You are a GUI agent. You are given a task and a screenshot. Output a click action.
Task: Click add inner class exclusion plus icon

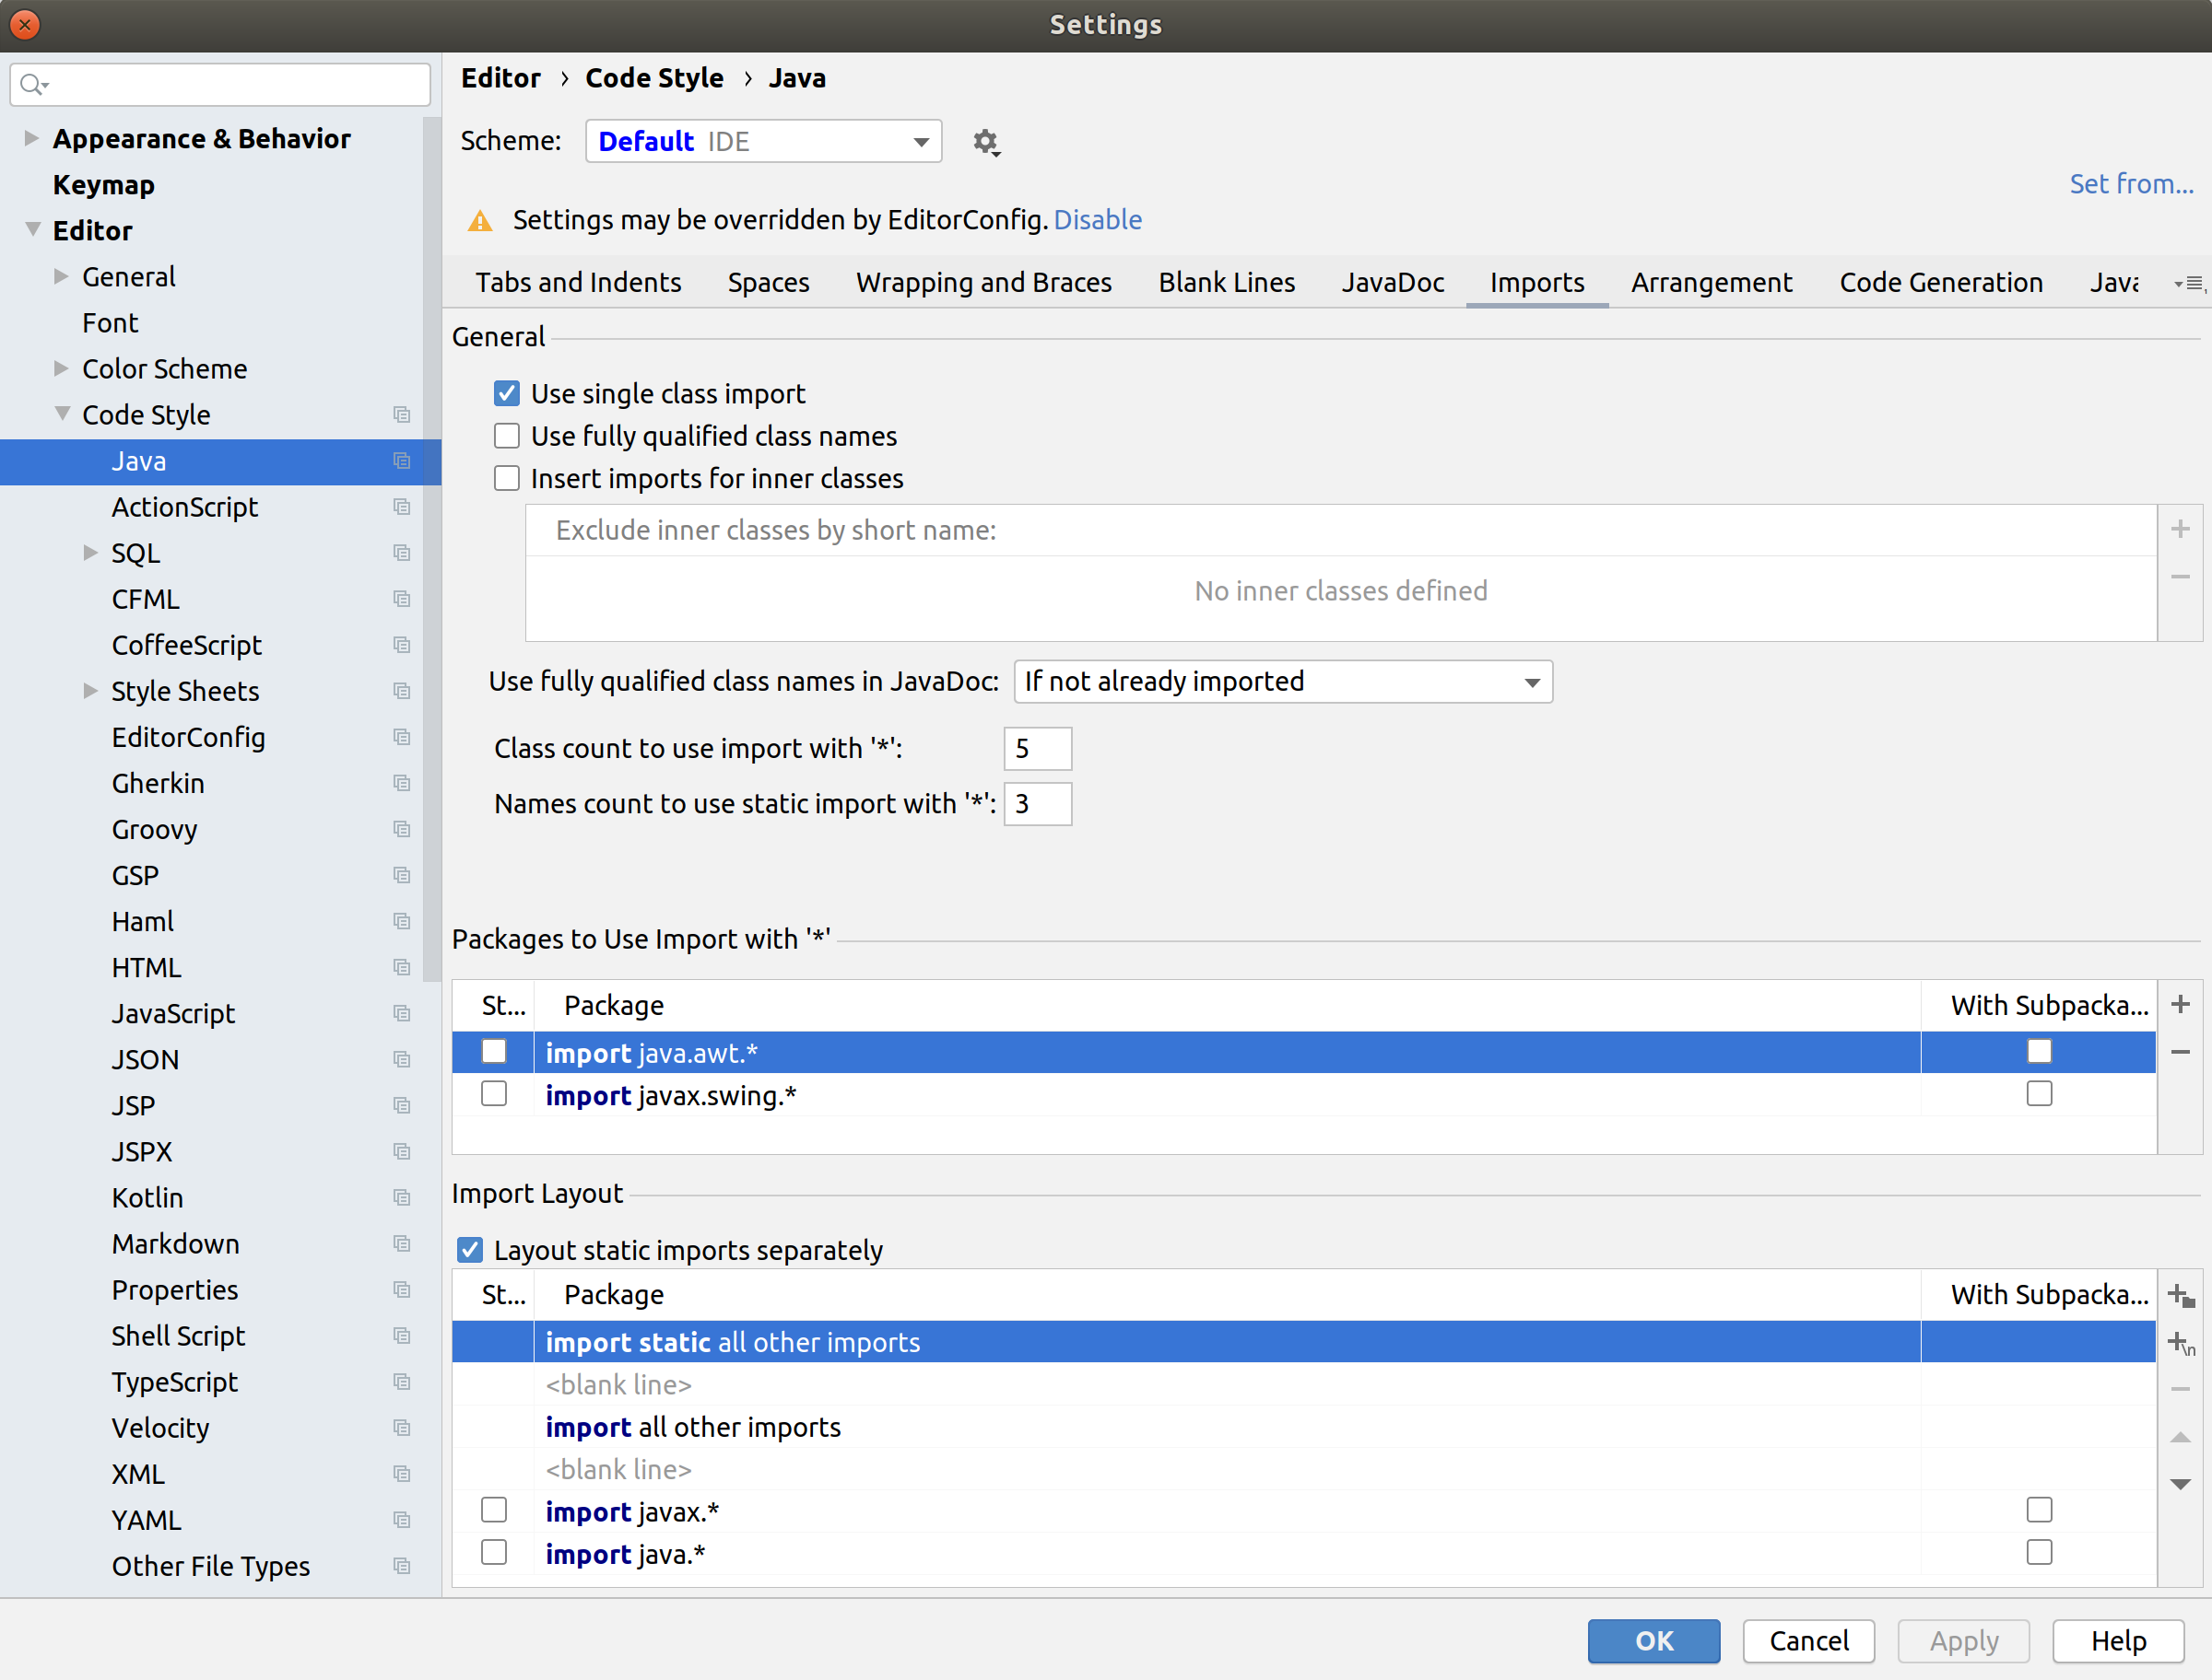point(2181,529)
